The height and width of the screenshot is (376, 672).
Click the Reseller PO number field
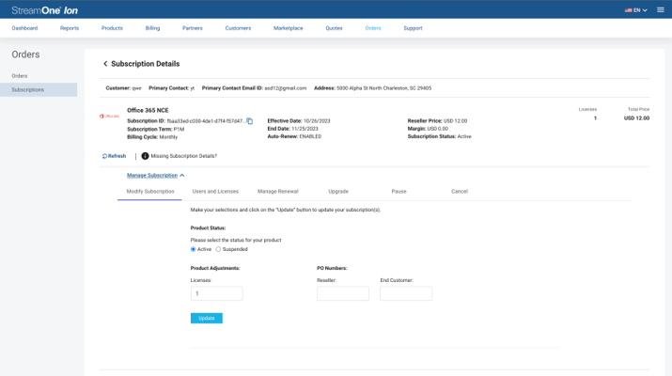pos(343,294)
